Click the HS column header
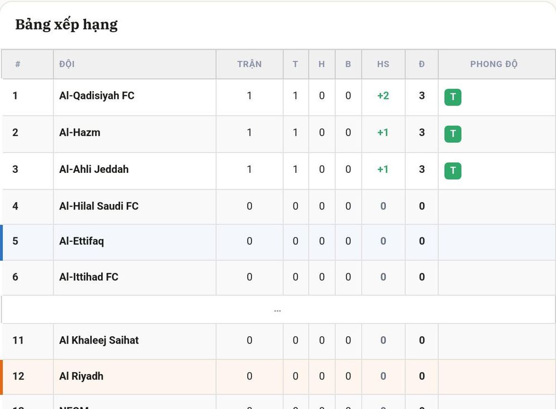The width and height of the screenshot is (556, 409). [383, 64]
